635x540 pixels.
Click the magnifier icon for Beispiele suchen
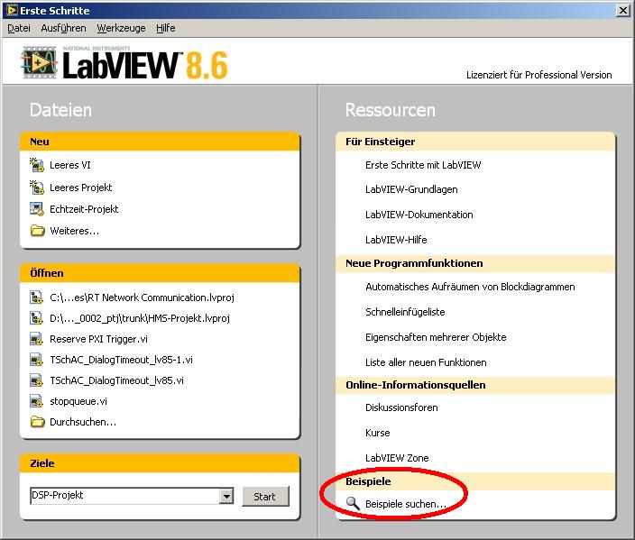point(353,503)
